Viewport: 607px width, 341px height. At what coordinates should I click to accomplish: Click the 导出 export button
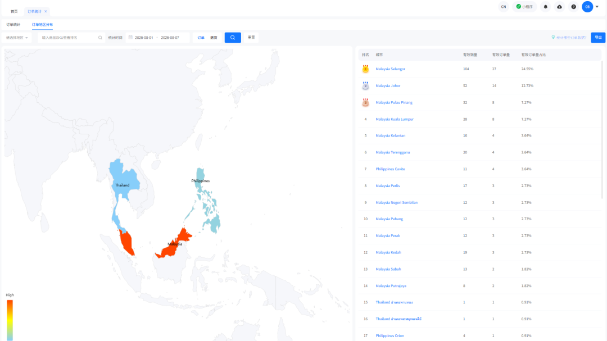[598, 38]
